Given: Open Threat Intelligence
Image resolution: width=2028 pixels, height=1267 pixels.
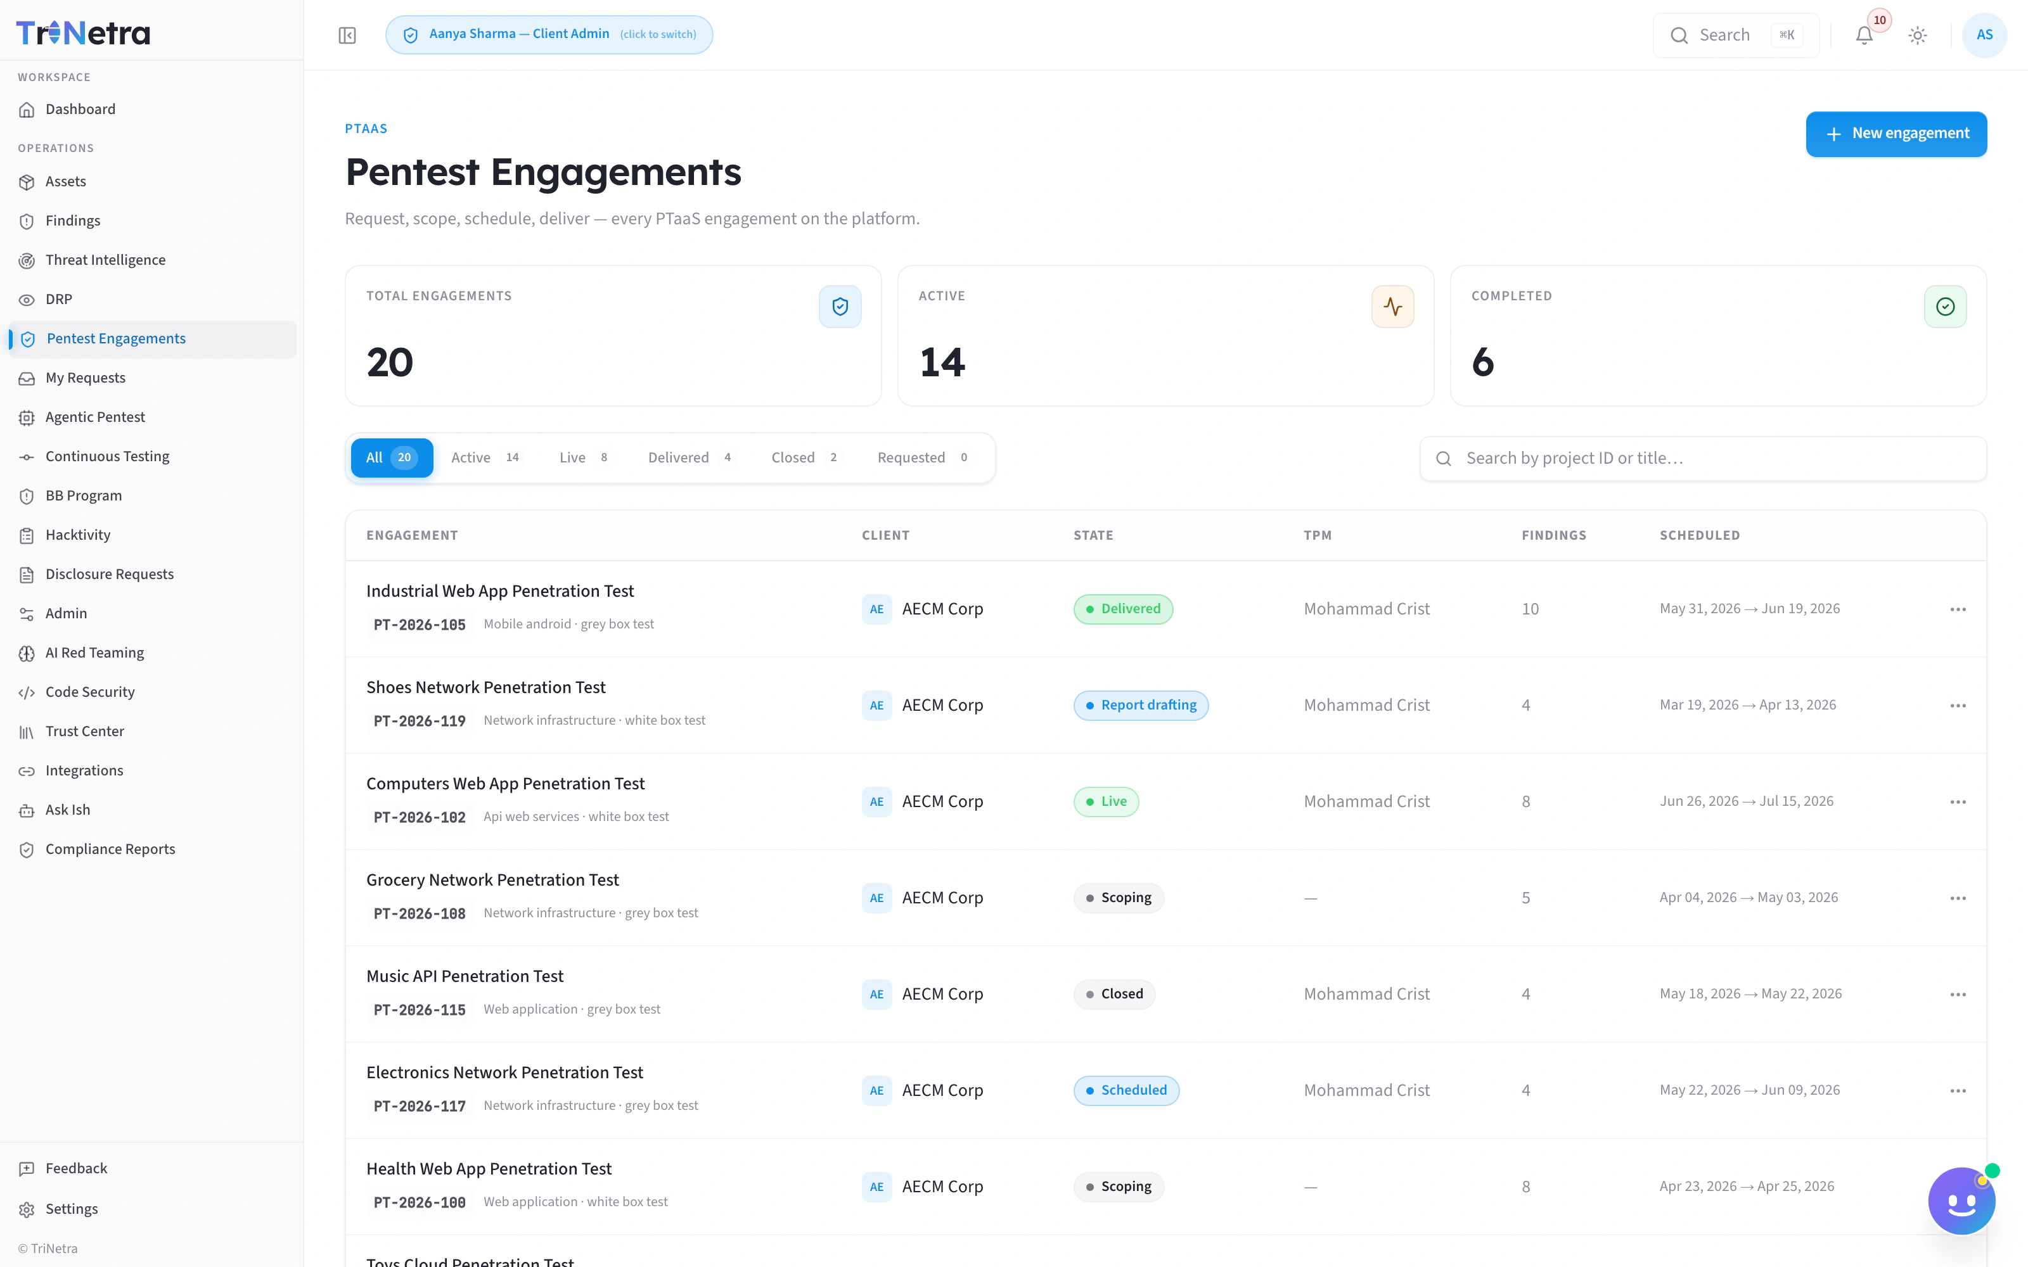Looking at the screenshot, I should [151, 260].
